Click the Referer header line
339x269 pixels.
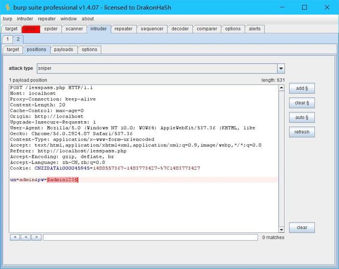[68, 151]
